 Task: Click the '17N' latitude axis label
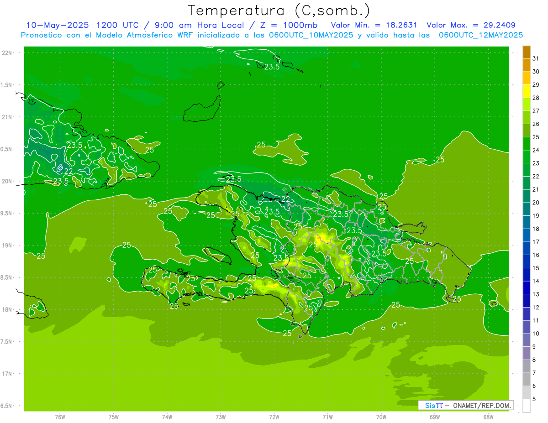8,374
